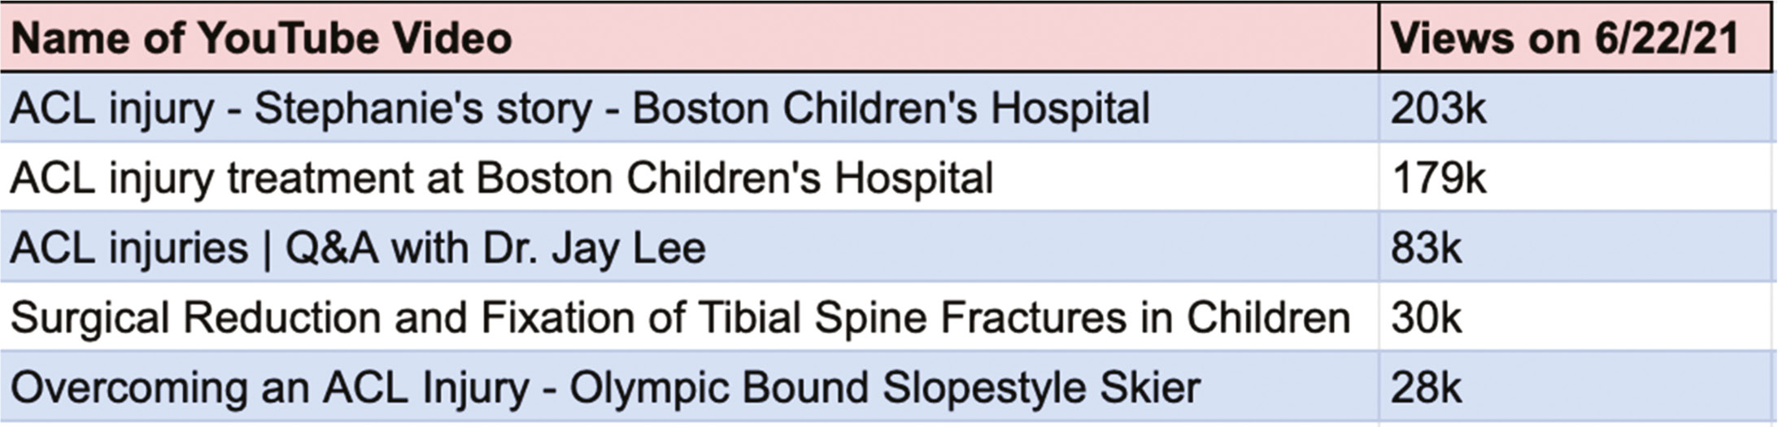Select the 'Views on 6/22/21' header cell
This screenshot has width=1778, height=427.
(1575, 37)
